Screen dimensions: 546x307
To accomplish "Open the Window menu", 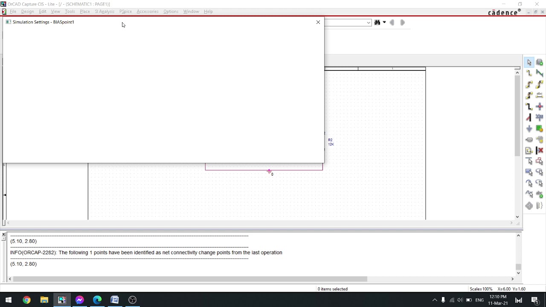I will click(x=191, y=12).
